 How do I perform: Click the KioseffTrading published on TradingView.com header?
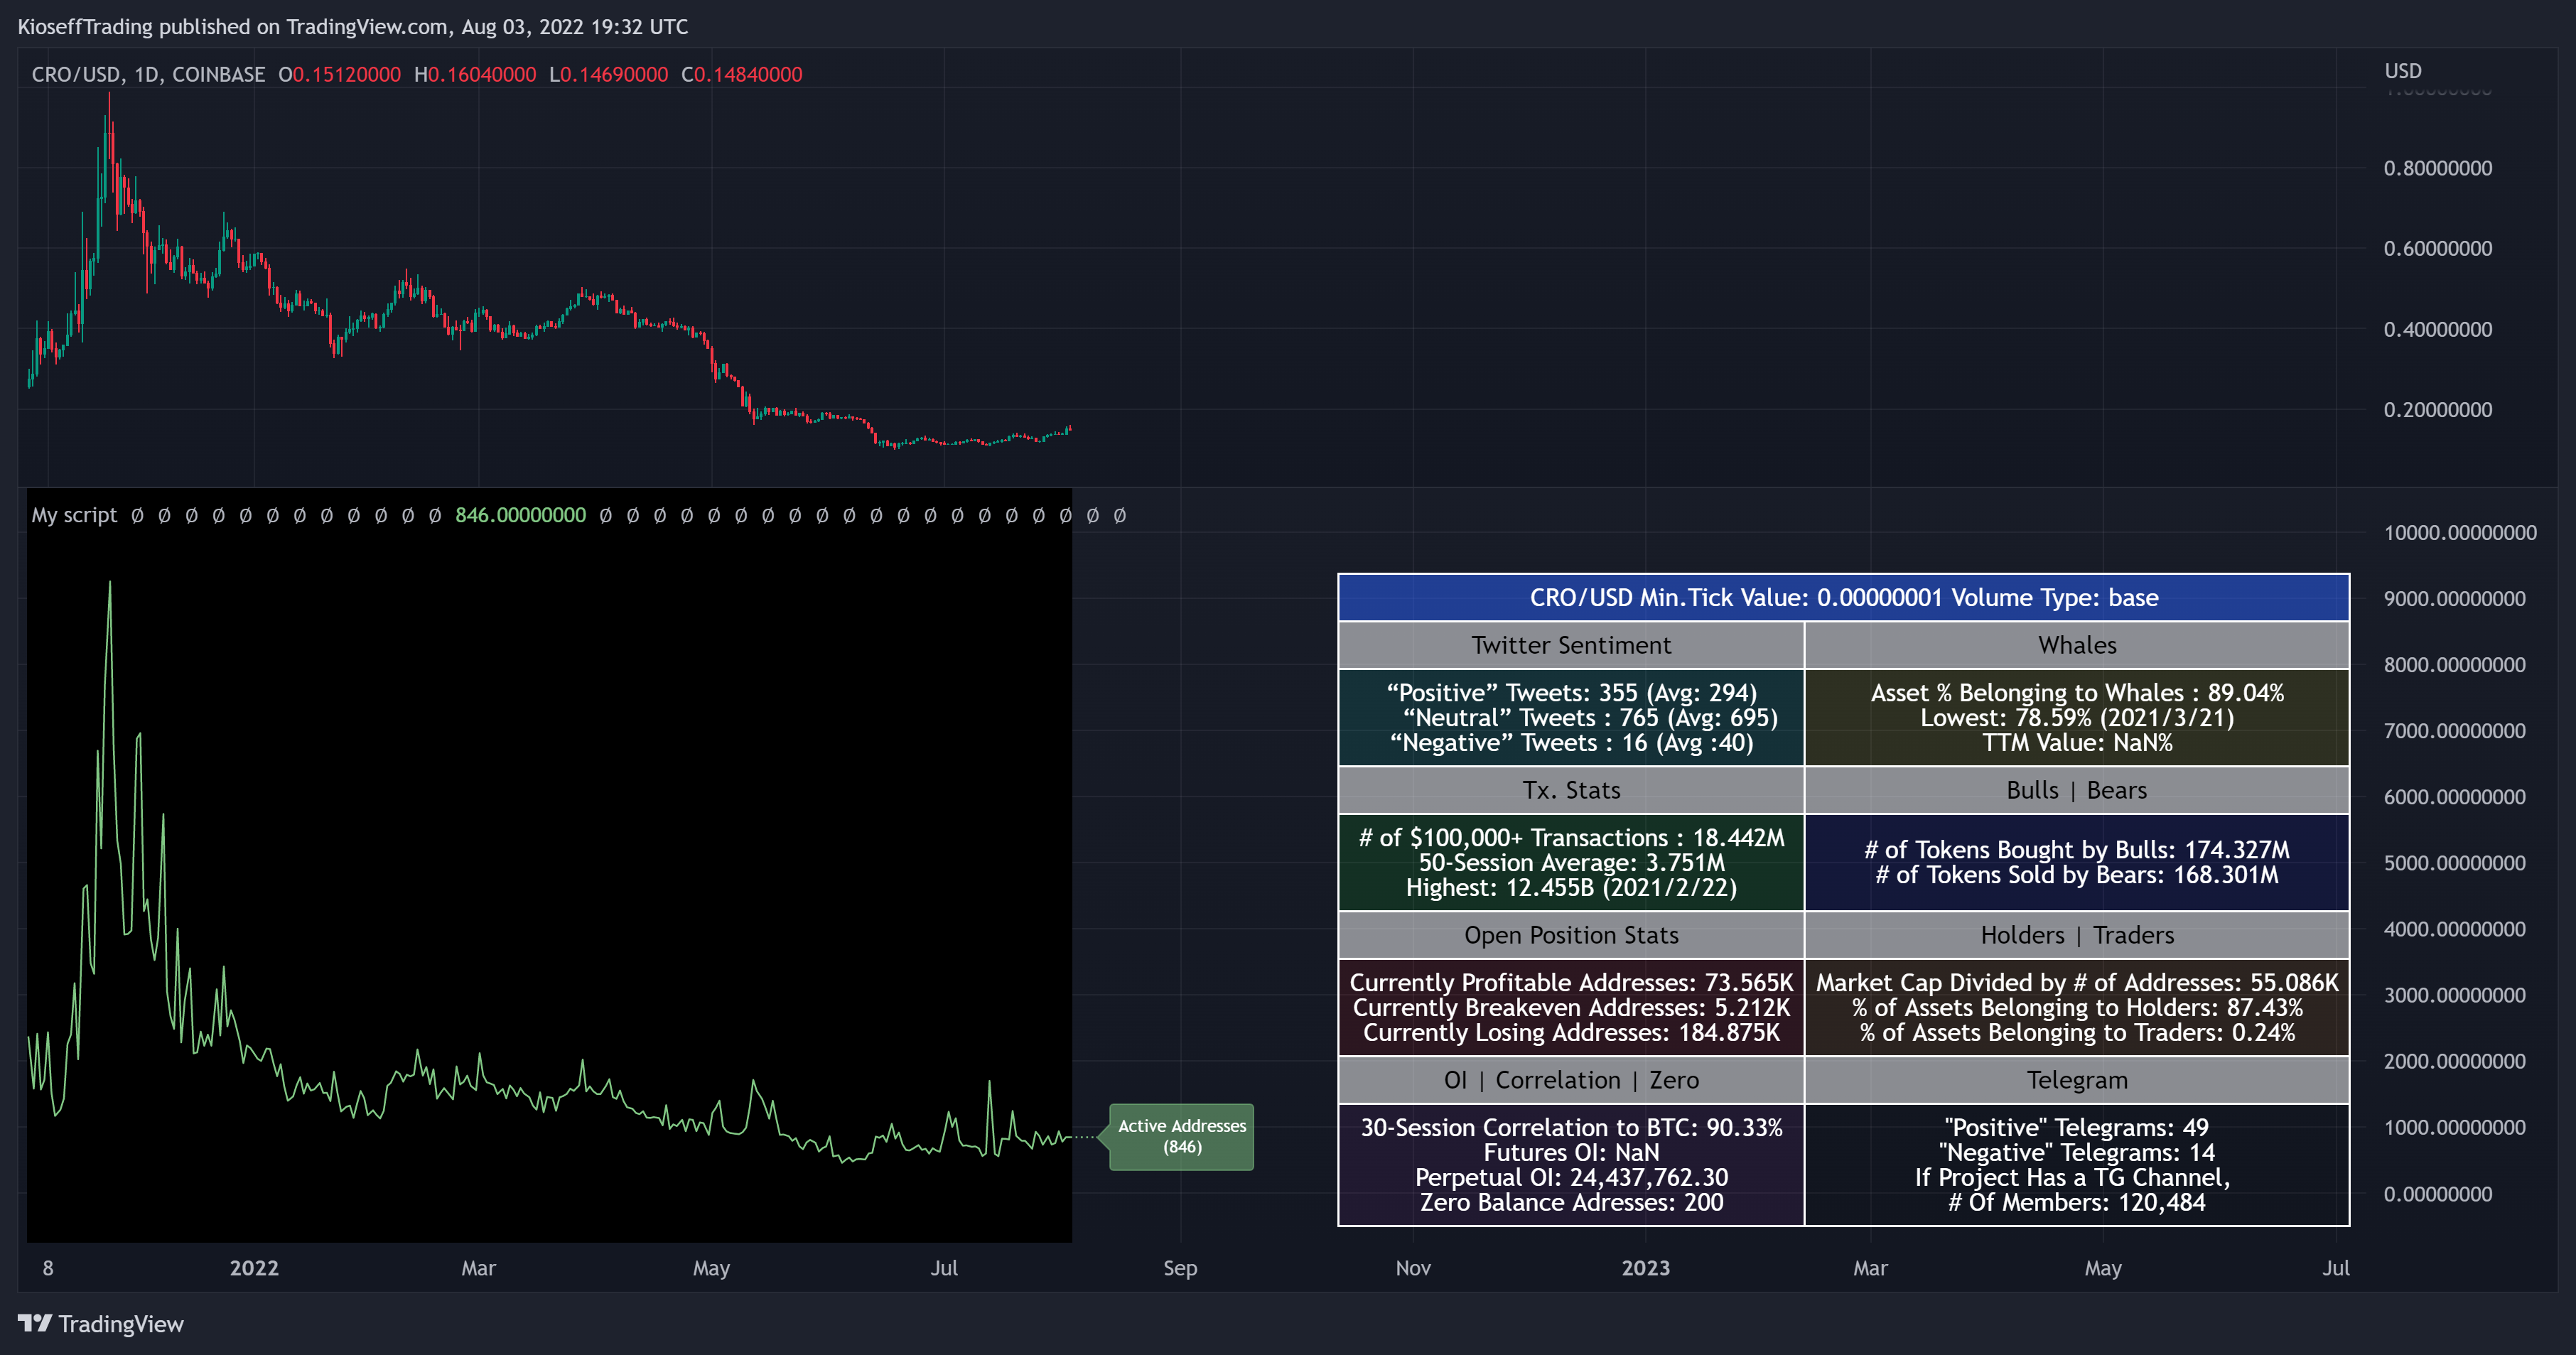click(x=352, y=27)
